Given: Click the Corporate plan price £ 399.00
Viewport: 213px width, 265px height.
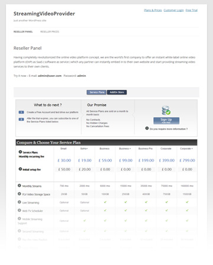Looking at the screenshot, I should (167, 160).
